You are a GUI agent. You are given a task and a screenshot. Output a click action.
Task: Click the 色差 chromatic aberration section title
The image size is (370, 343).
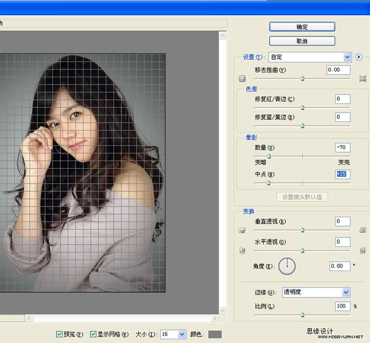coord(251,89)
